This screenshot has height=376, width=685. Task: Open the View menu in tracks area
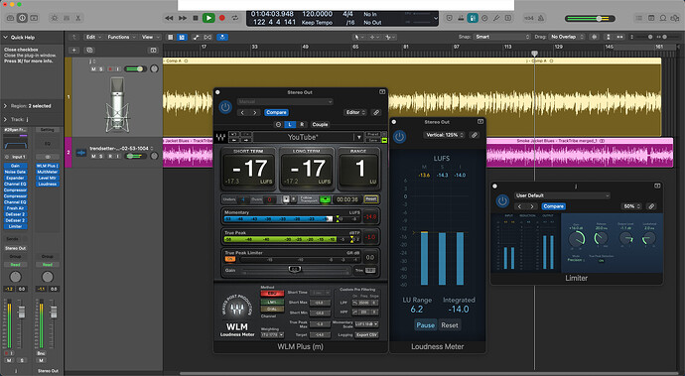coord(150,37)
